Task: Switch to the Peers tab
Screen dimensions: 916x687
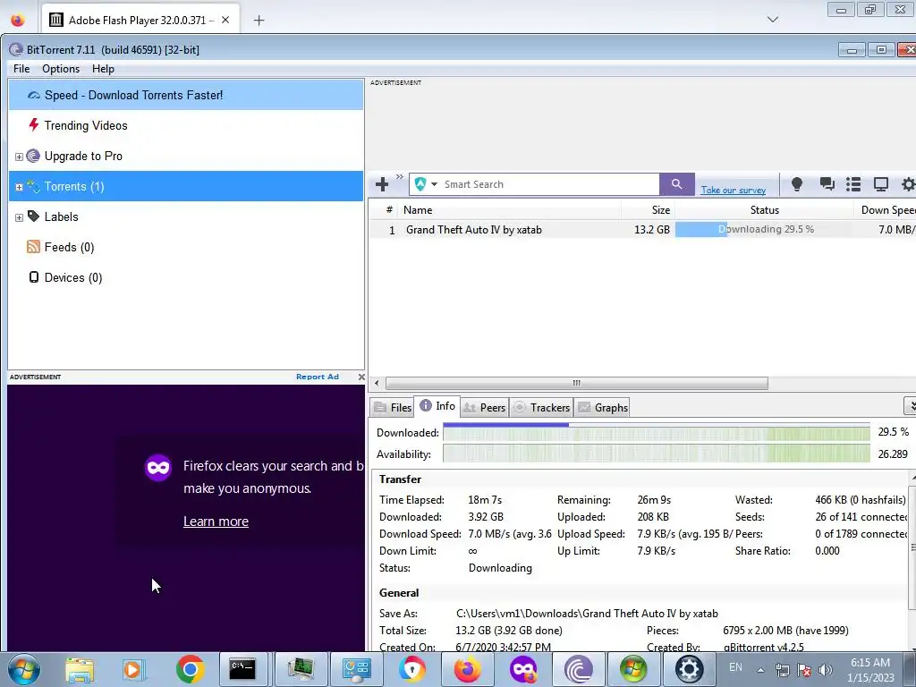Action: 484,407
